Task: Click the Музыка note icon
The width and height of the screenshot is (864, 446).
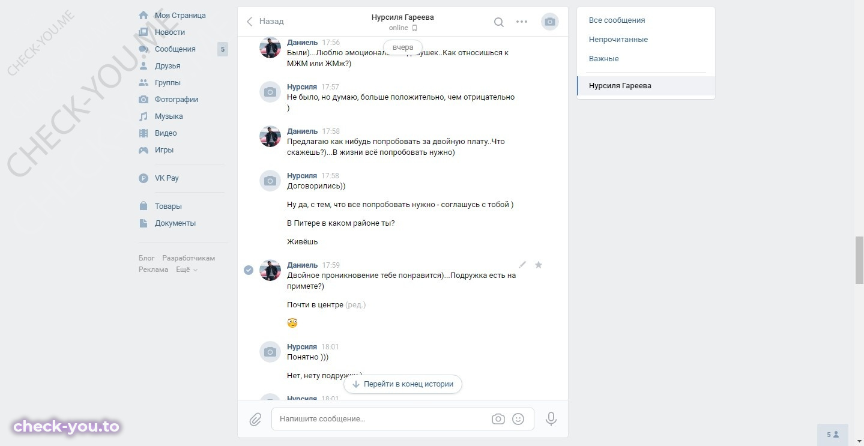Action: 143,116
